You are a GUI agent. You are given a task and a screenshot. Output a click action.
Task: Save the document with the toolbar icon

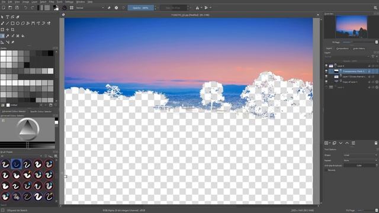[17, 8]
